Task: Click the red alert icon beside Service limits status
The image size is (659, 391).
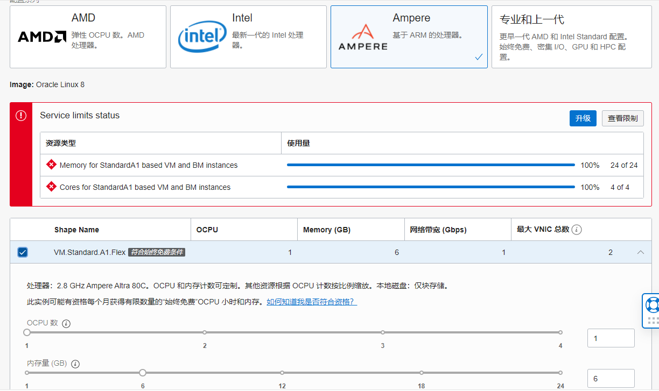Action: (x=21, y=116)
